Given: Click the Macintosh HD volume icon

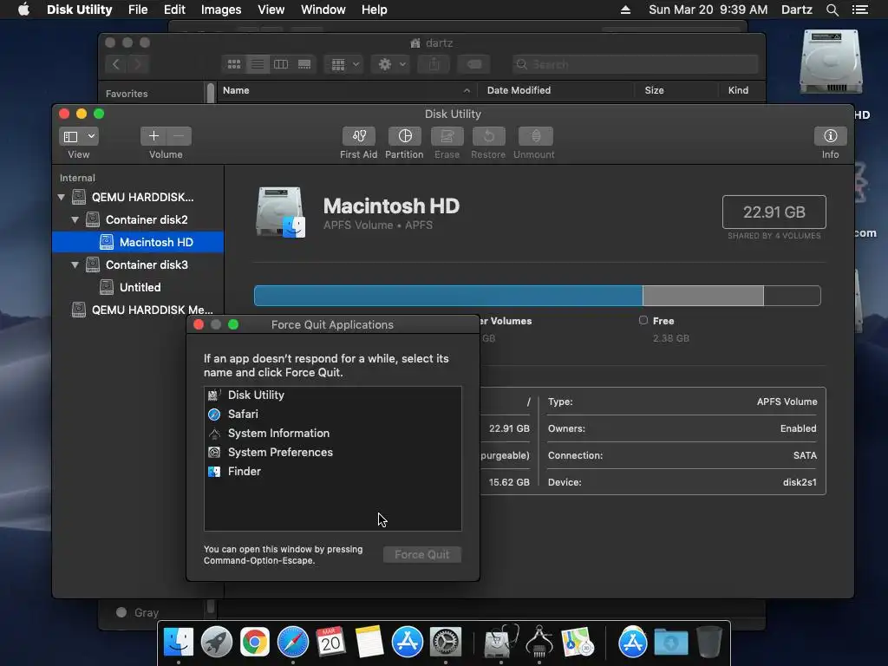Looking at the screenshot, I should pos(280,212).
